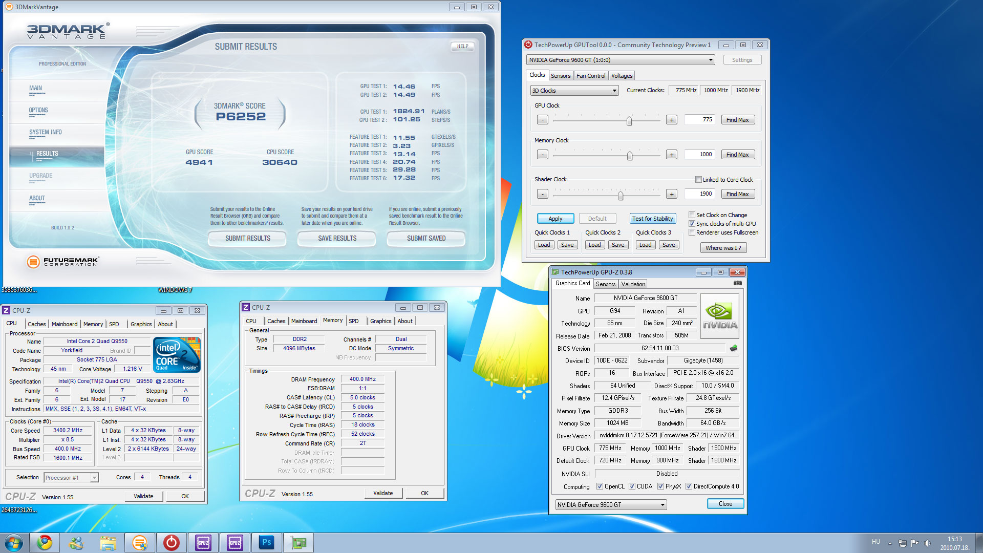
Task: Toggle DirectCompute 4.0 checkbox in GPU-Z
Action: coord(689,486)
